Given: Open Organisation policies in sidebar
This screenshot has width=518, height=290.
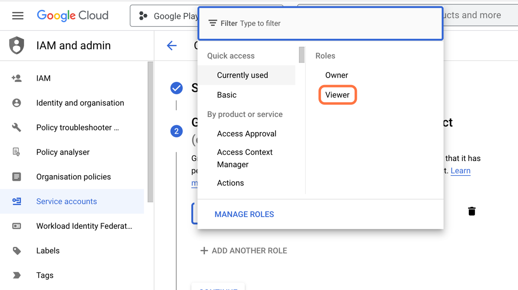Looking at the screenshot, I should coord(72,177).
